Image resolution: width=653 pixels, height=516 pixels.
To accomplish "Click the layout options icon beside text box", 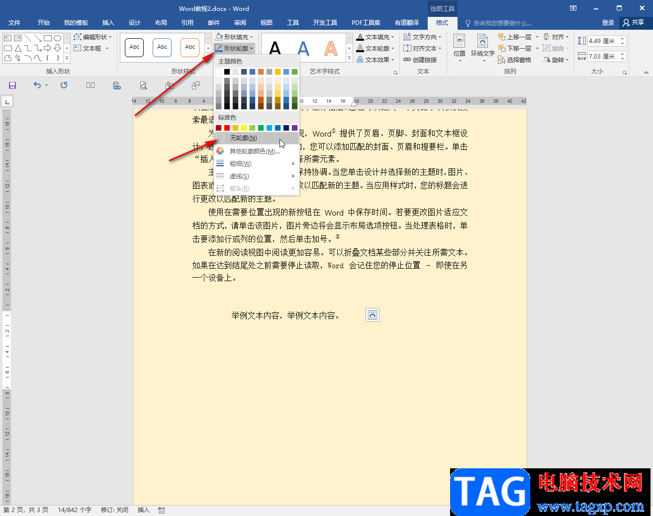I will coord(373,315).
